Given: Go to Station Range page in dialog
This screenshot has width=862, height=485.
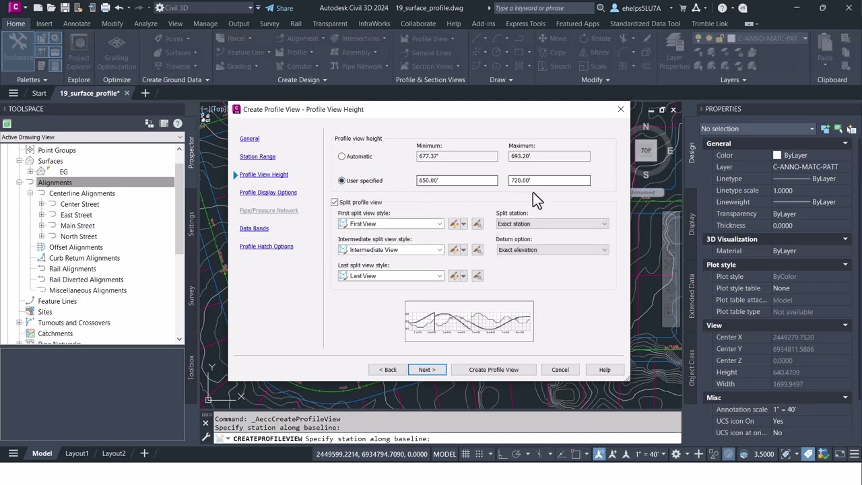Looking at the screenshot, I should pos(257,156).
